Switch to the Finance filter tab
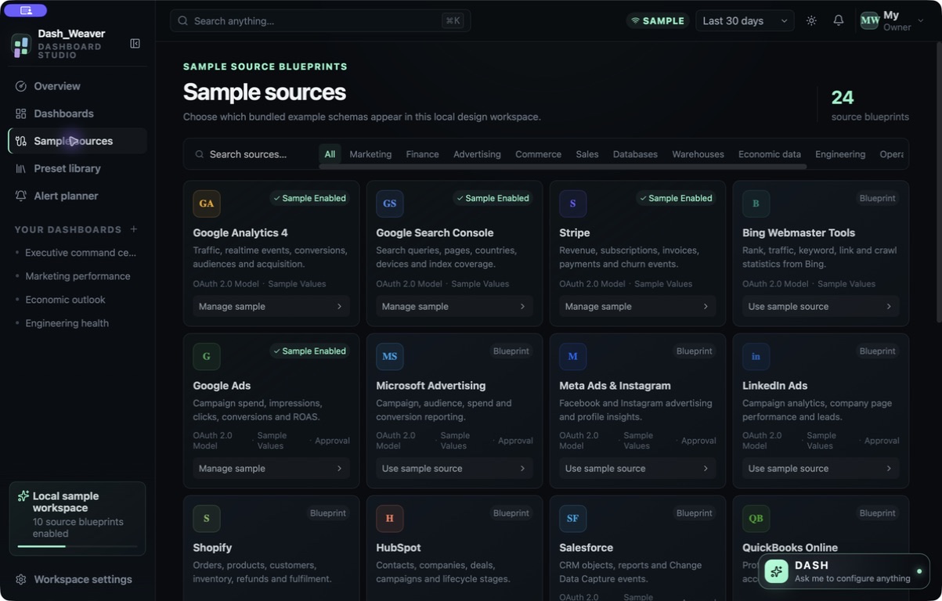 422,154
